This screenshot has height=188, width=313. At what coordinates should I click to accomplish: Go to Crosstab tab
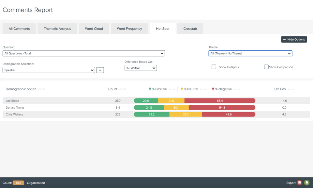point(190,29)
